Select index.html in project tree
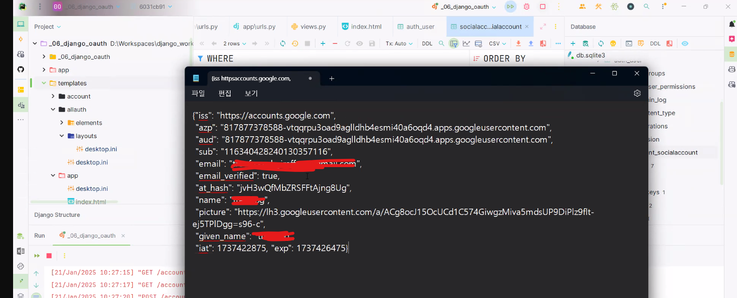The width and height of the screenshot is (737, 298). tap(86, 202)
